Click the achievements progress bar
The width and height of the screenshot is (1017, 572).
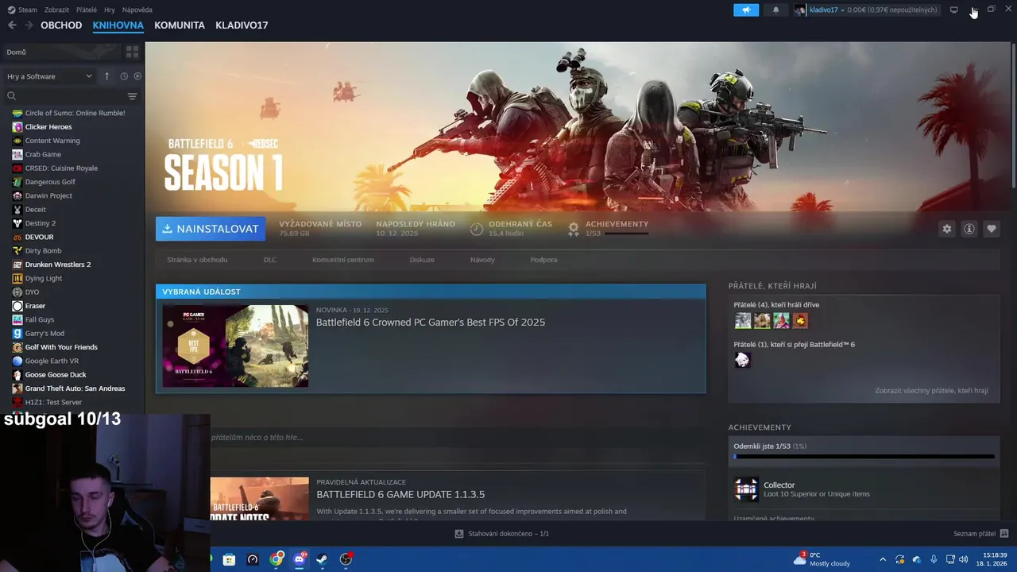pos(864,457)
